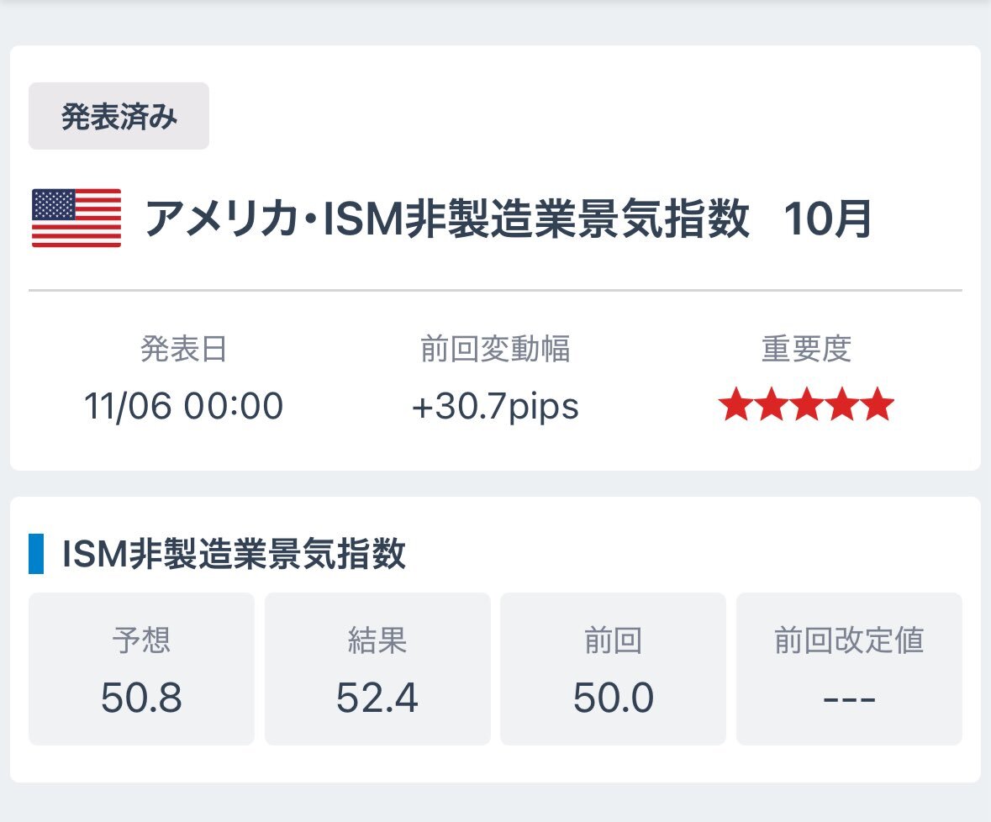This screenshot has width=991, height=822.
Task: Click the 52.4 result value
Action: pyautogui.click(x=377, y=698)
